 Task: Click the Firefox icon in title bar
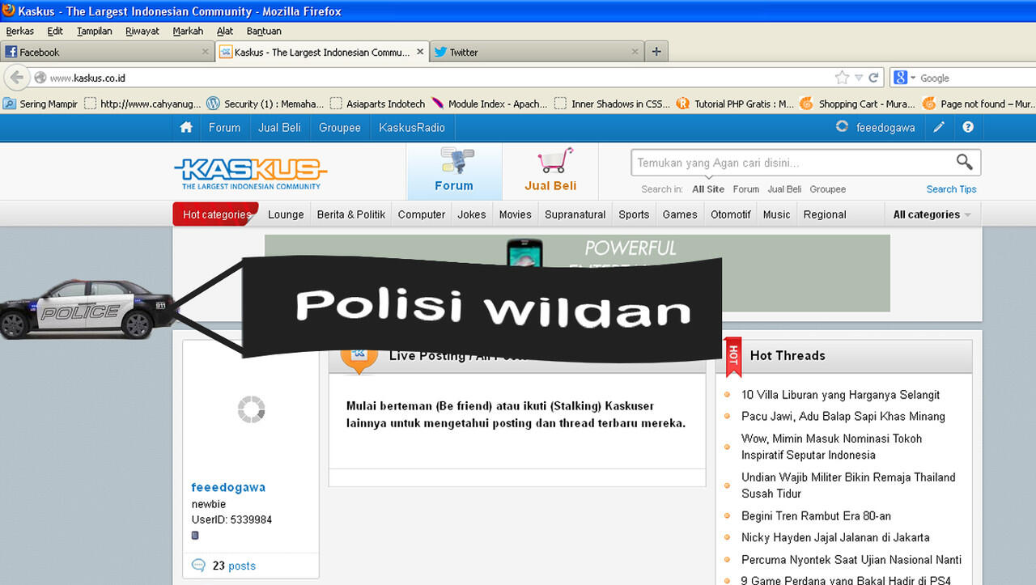point(9,11)
